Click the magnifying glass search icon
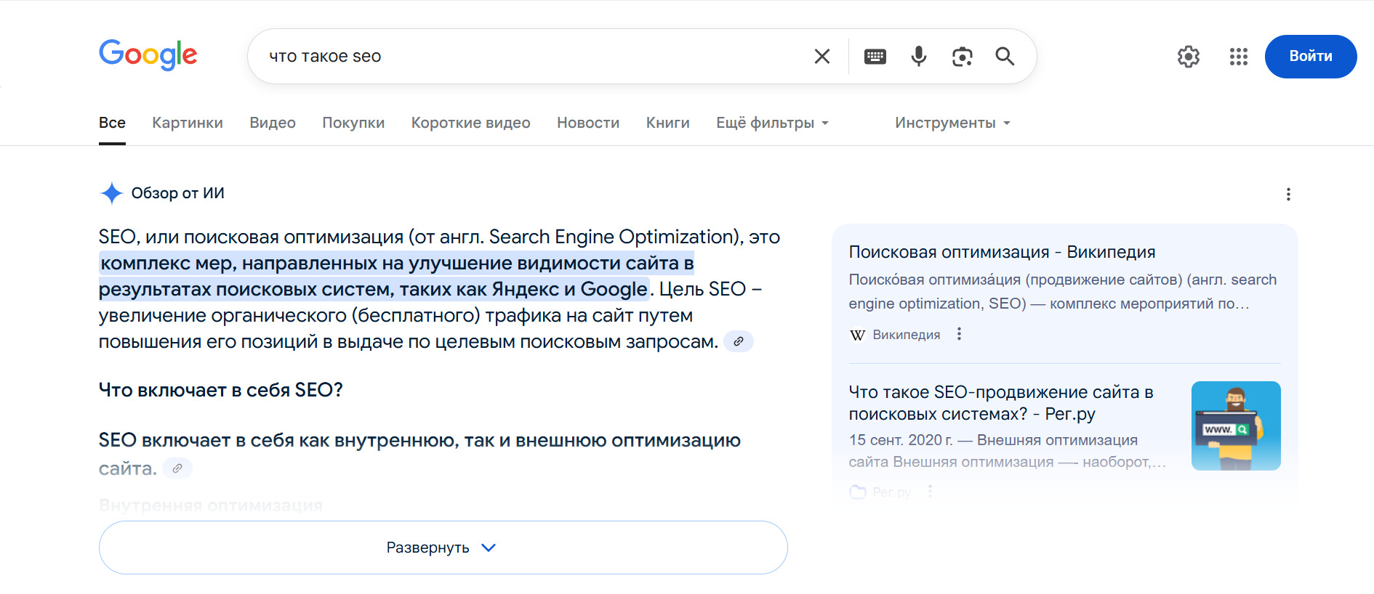This screenshot has height=594, width=1374. [1005, 57]
